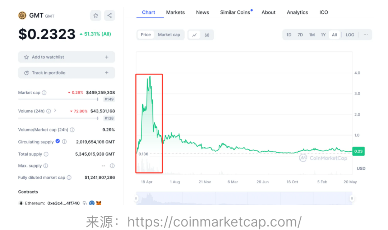388x230 pixels.
Task: Toggle the chart to Price view
Action: (x=146, y=35)
